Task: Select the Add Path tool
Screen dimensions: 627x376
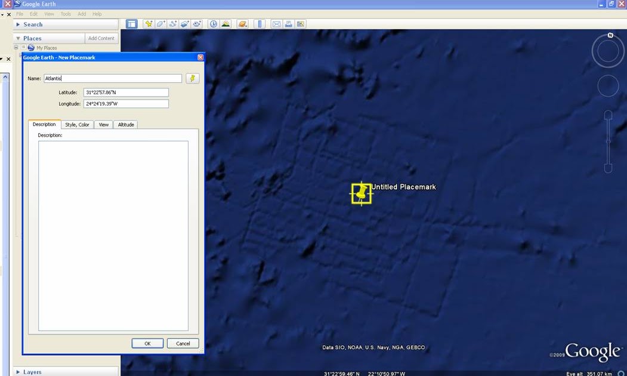Action: (173, 24)
